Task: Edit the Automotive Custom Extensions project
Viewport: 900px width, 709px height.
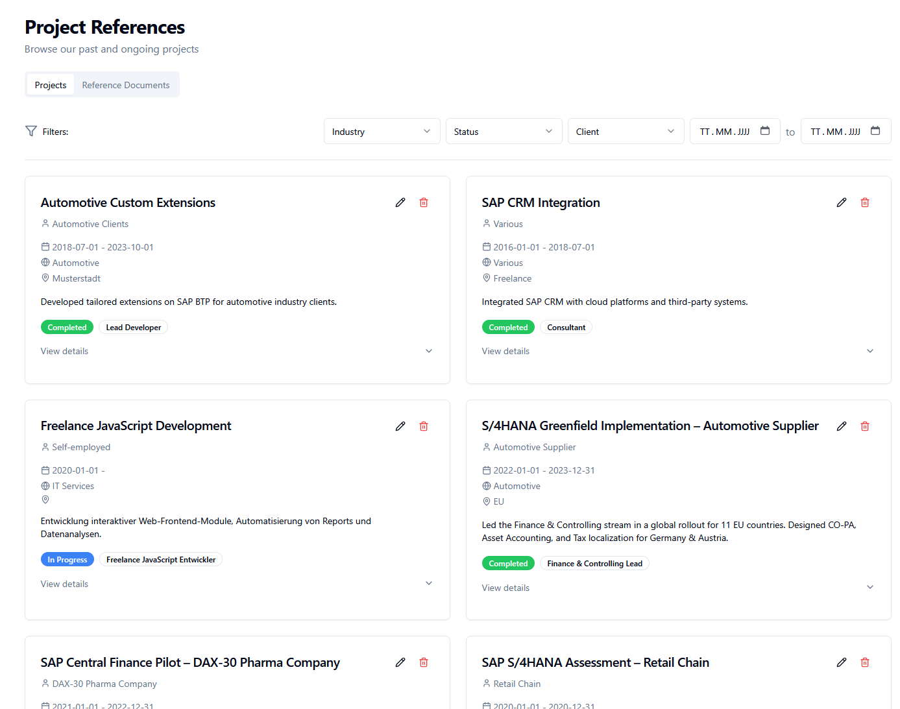Action: click(400, 202)
